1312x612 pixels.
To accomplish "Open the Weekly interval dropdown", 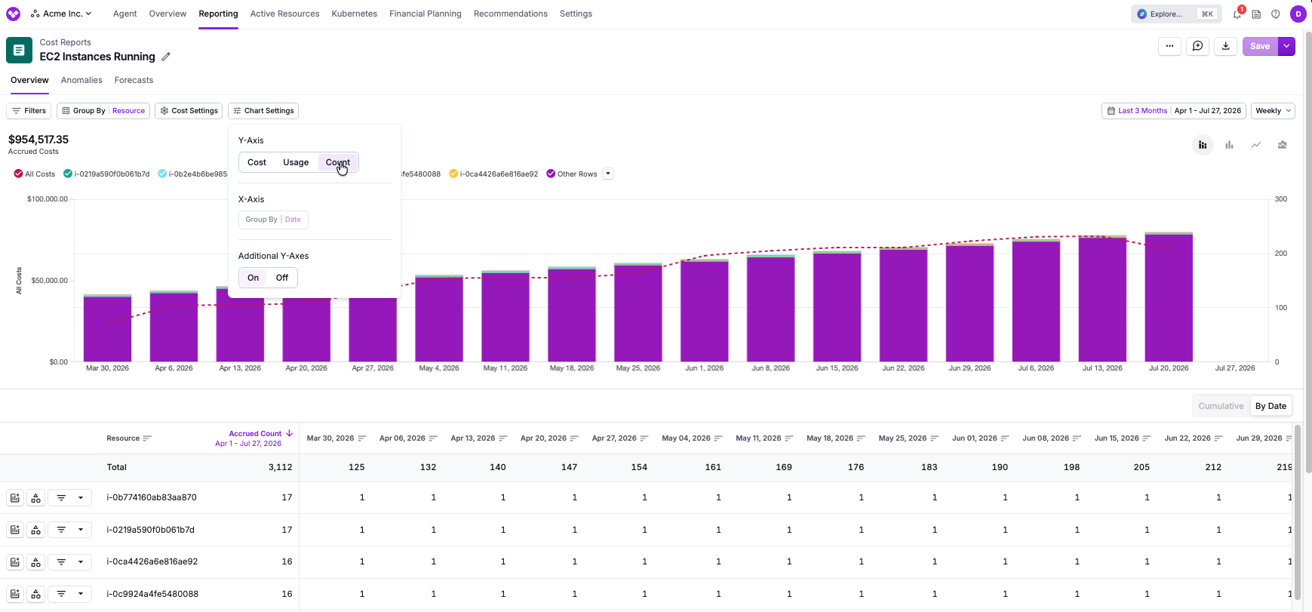I will click(1273, 111).
